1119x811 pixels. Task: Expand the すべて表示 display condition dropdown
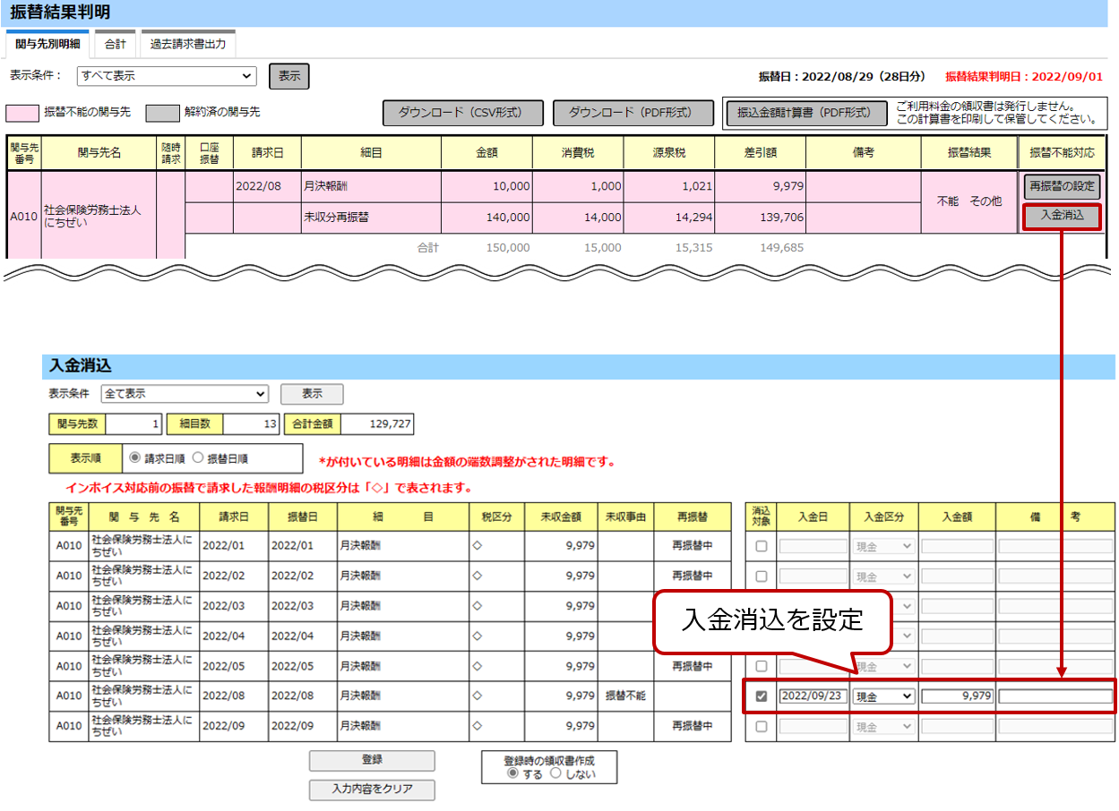[x=167, y=76]
